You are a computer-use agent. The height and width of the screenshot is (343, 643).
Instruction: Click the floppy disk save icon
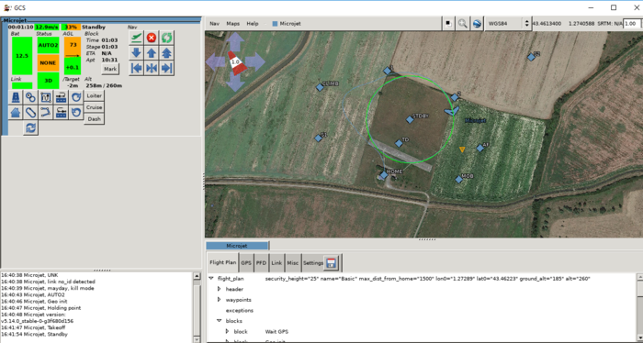coord(331,263)
